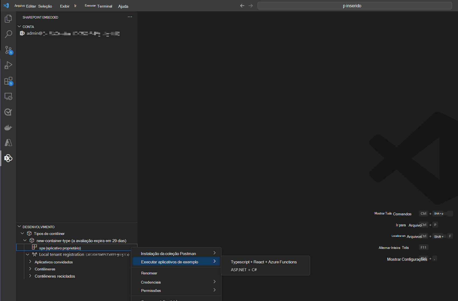Click the cube icon of new-container-type
The width and height of the screenshot is (458, 301).
pos(32,240)
